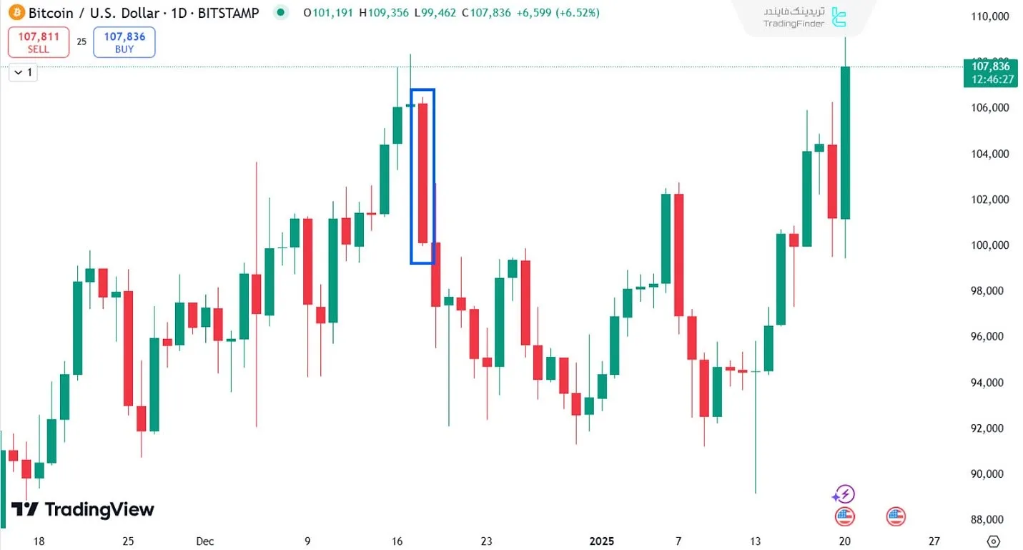
Task: Click the TradingView logo
Action: 83,509
